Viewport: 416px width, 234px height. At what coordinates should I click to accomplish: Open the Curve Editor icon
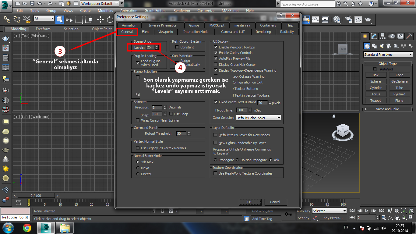pyautogui.click(x=315, y=19)
